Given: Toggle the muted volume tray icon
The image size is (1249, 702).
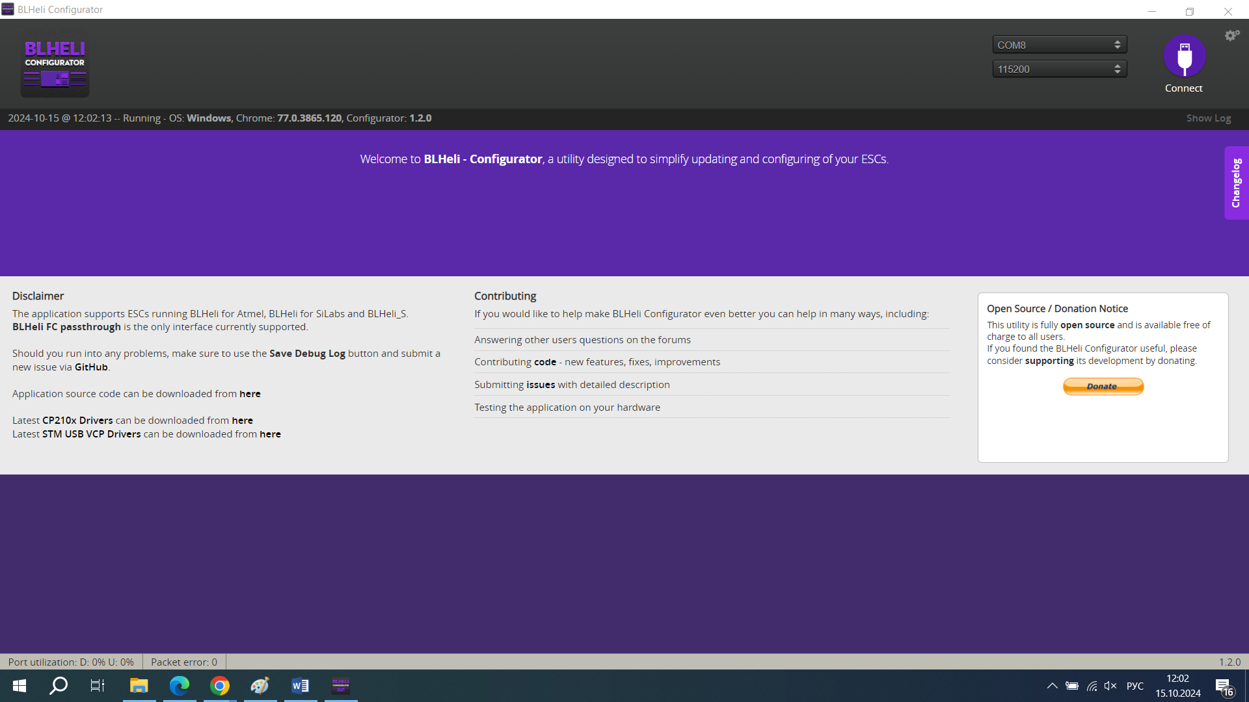Looking at the screenshot, I should pyautogui.click(x=1110, y=686).
